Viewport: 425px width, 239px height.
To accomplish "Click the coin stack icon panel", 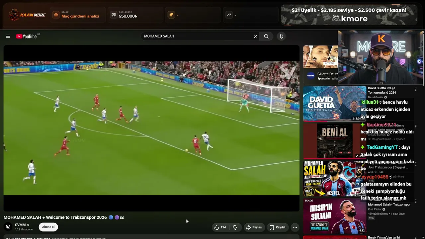I will pyautogui.click(x=193, y=15).
